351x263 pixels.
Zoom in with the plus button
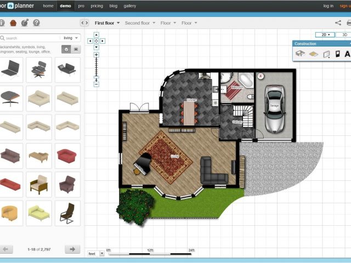pyautogui.click(x=97, y=55)
